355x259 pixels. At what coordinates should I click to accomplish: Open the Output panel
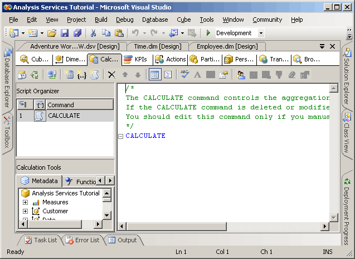123,240
